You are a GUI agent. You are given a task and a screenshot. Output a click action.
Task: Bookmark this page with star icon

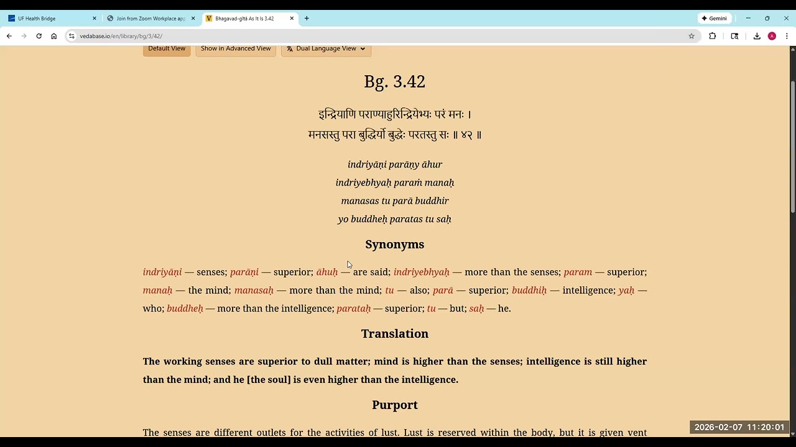click(x=691, y=36)
